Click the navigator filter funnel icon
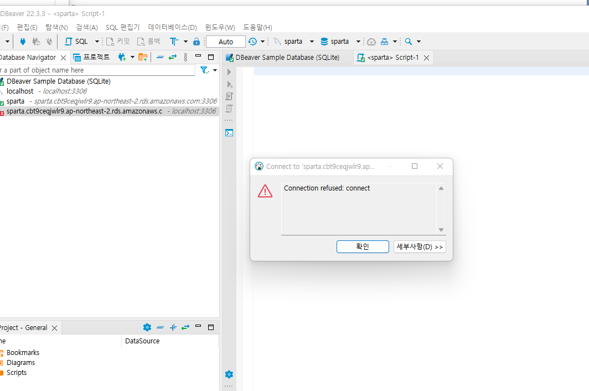Image resolution: width=589 pixels, height=391 pixels. pos(204,70)
